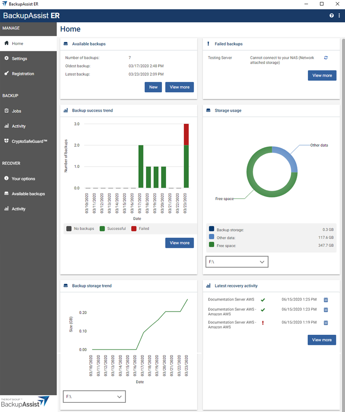Click the Your options info icon
The width and height of the screenshot is (345, 412).
pyautogui.click(x=7, y=178)
